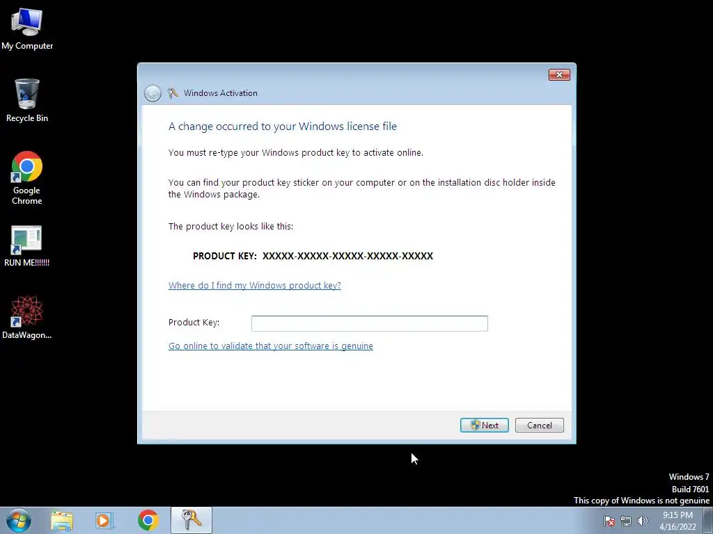Open 'Where do I find my Windows product key?' link

255,285
